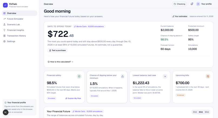Click Monte Carlo badge beside Your Financial Future

pyautogui.click(x=87, y=112)
